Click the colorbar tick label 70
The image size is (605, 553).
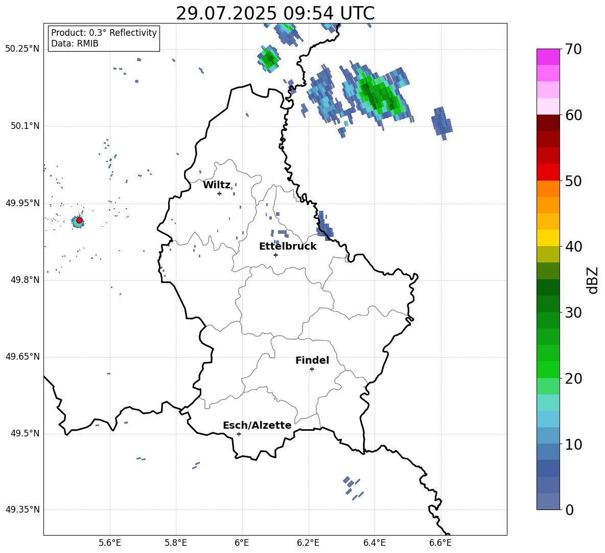pyautogui.click(x=573, y=50)
